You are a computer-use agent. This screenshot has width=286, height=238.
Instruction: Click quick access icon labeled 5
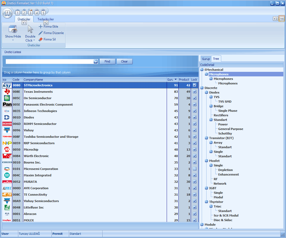[x=43, y=12]
